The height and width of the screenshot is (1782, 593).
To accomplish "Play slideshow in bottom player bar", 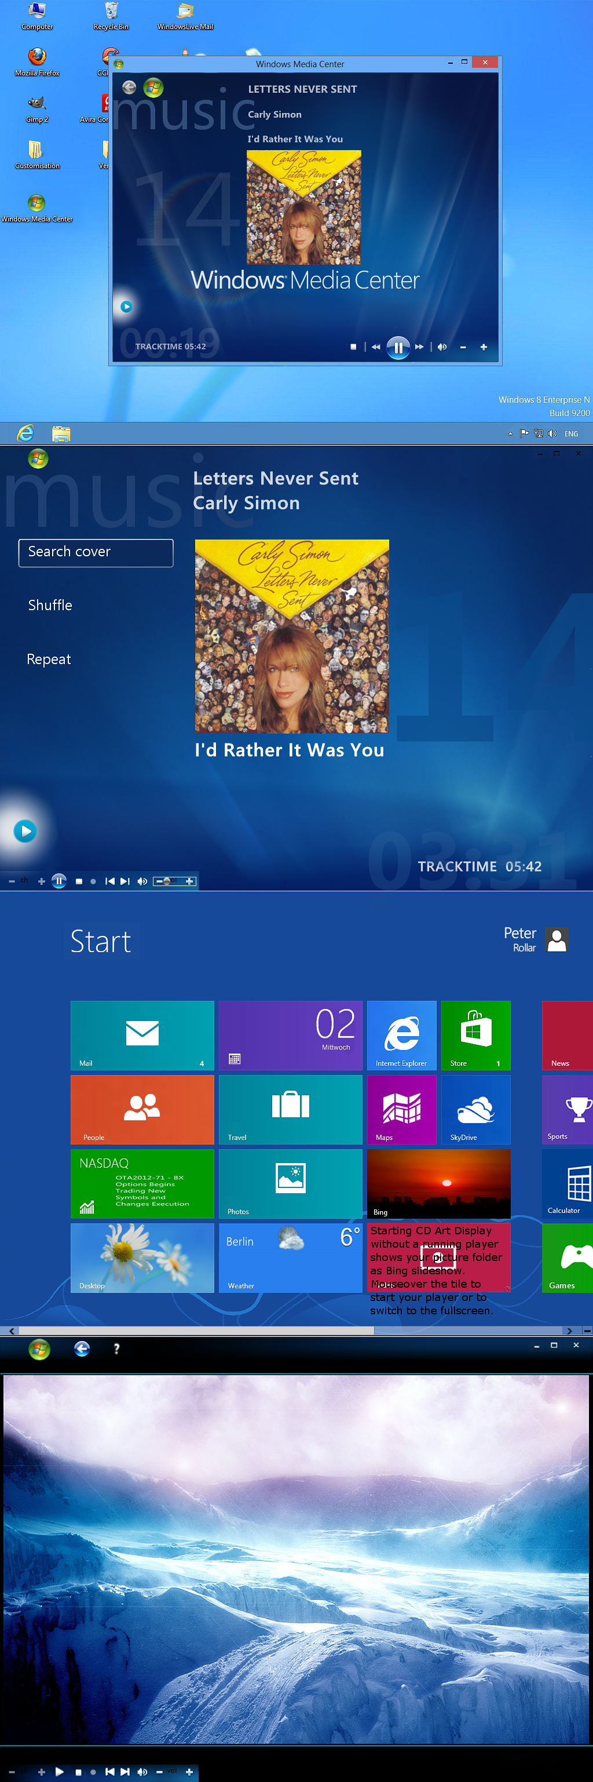I will [x=60, y=1772].
